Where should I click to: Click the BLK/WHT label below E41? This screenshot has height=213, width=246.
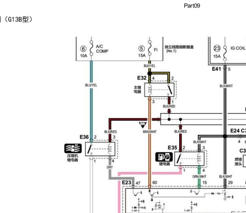(226, 86)
